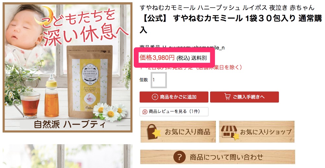Click the bag with star icon

[x=154, y=132]
